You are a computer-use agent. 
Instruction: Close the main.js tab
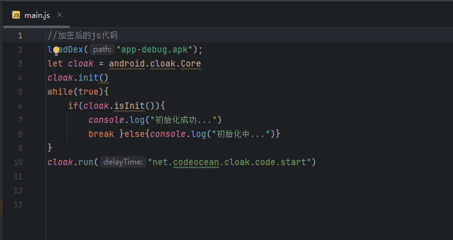60,15
